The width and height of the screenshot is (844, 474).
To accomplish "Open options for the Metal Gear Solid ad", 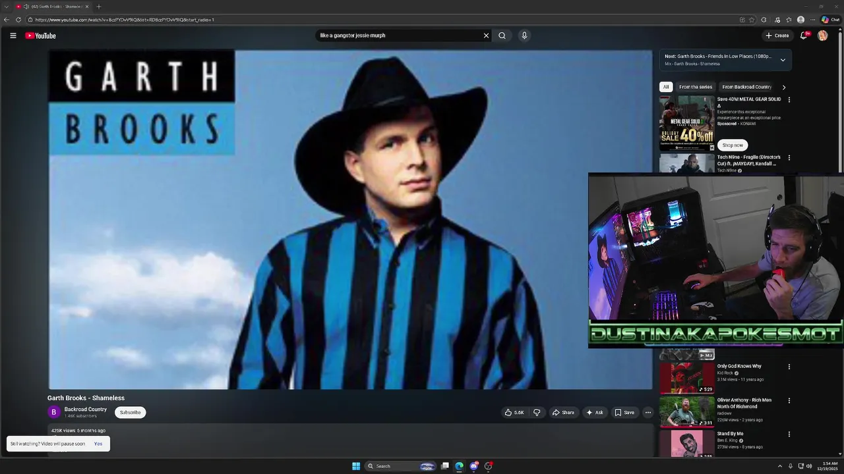I will pyautogui.click(x=789, y=100).
